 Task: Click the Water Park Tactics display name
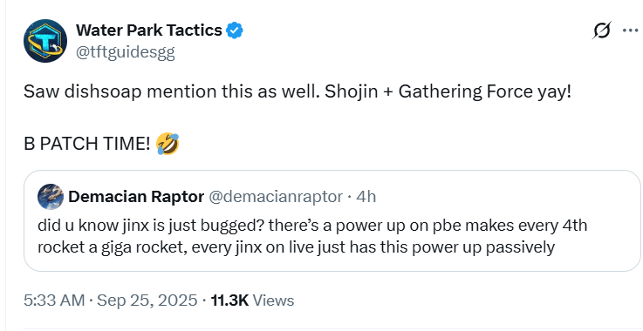(x=149, y=30)
